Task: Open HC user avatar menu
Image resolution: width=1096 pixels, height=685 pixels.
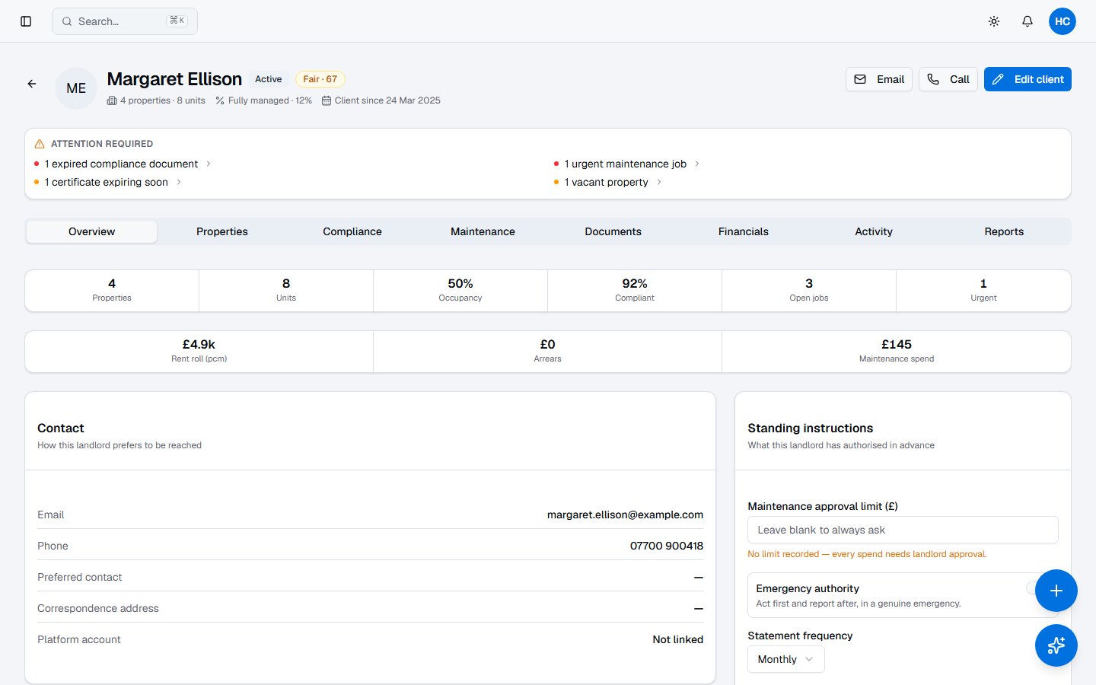Action: click(x=1063, y=21)
